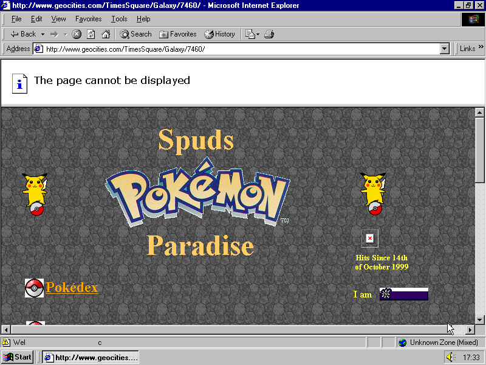Open the View menu
Image resolution: width=486 pixels, height=365 pixels.
pos(58,19)
